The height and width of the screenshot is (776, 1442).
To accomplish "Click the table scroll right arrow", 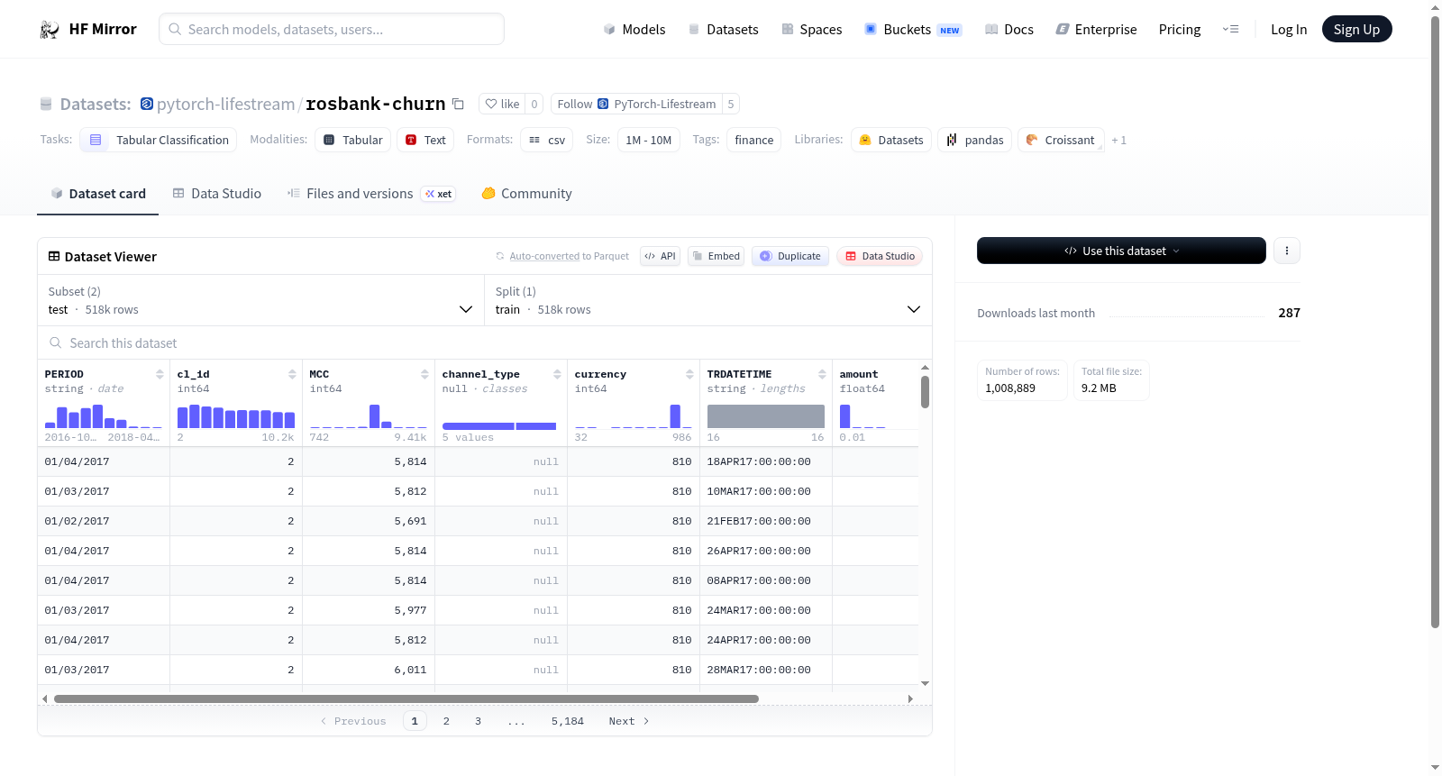I will 910,698.
